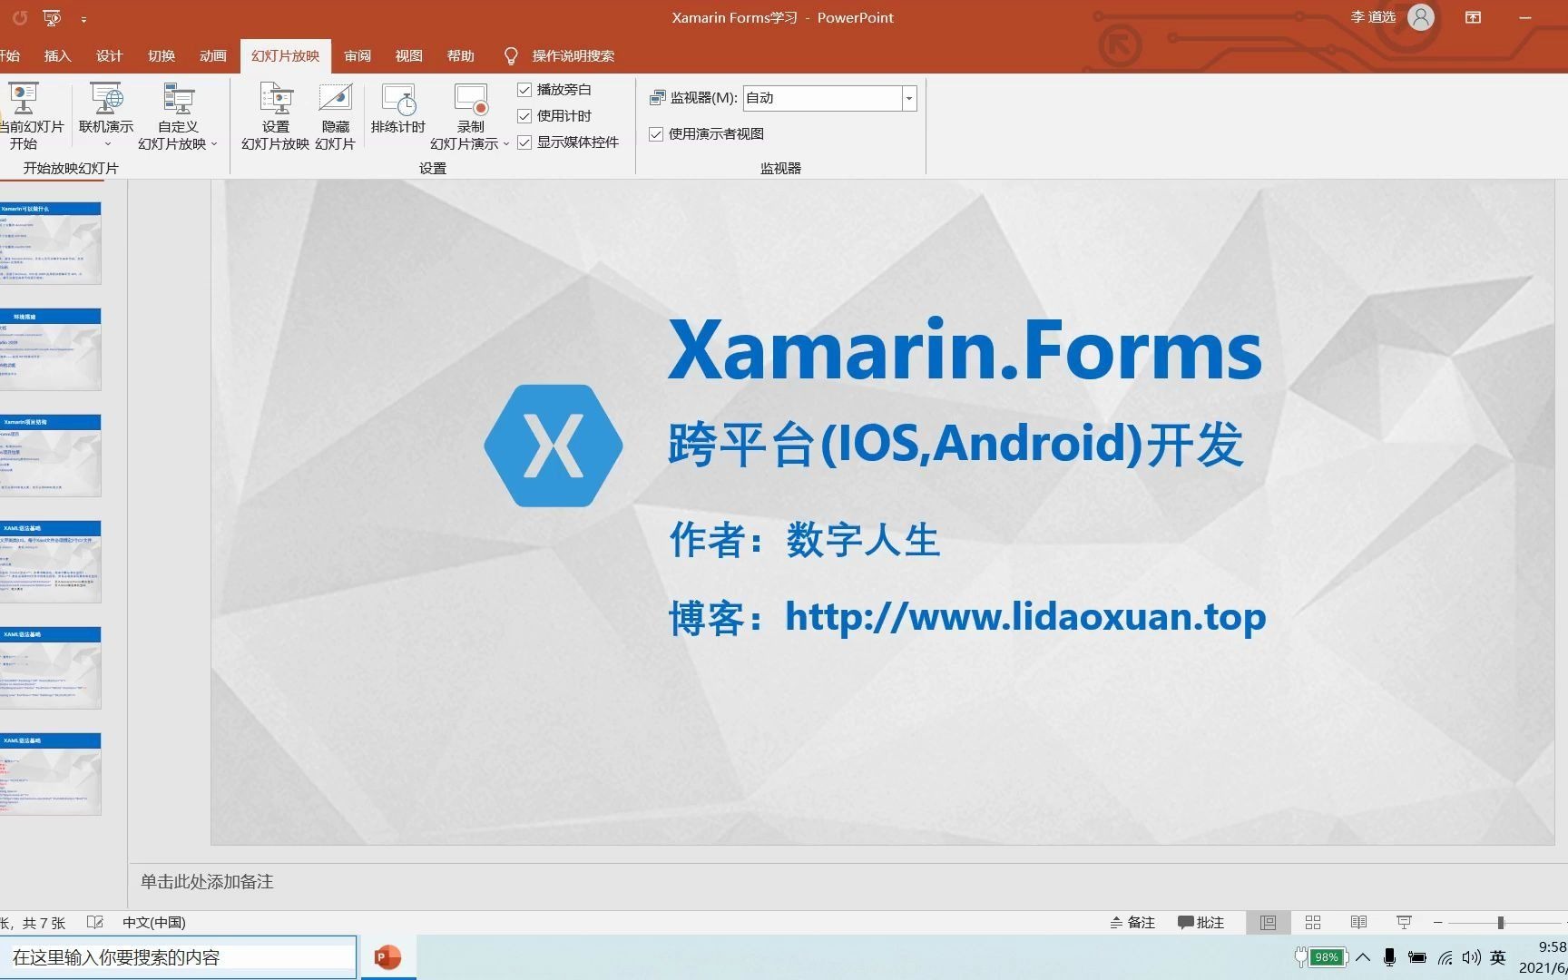Viewport: 1568px width, 980px height.
Task: Click the 操作说明搜索 lightbulb icon
Action: point(511,56)
